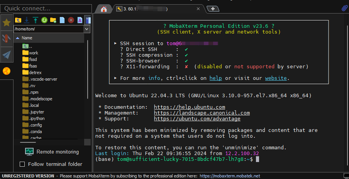Select the .local folder
This screenshot has height=179, width=349.
pyautogui.click(x=31, y=105)
